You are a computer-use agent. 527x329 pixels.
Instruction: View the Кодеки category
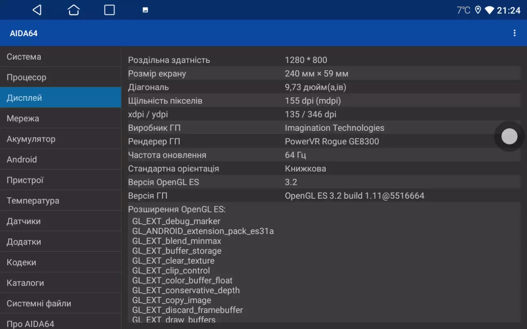point(61,262)
